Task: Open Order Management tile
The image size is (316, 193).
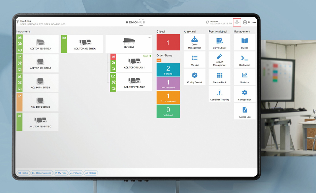Action: (194, 42)
